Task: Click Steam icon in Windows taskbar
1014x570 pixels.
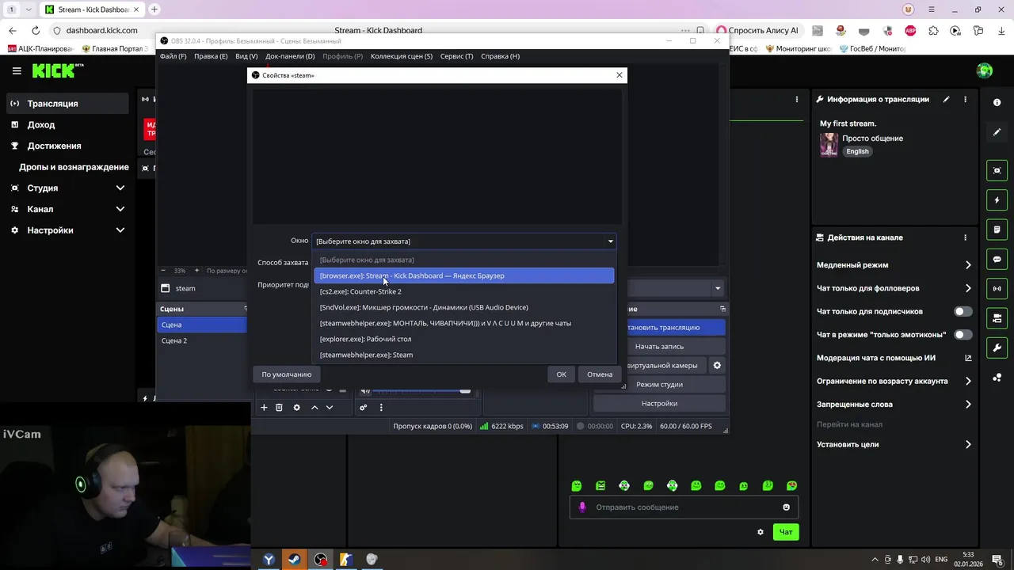Action: pyautogui.click(x=294, y=560)
